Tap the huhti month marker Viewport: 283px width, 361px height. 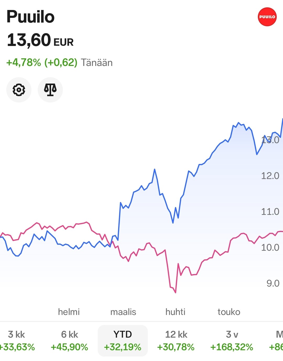click(x=175, y=312)
